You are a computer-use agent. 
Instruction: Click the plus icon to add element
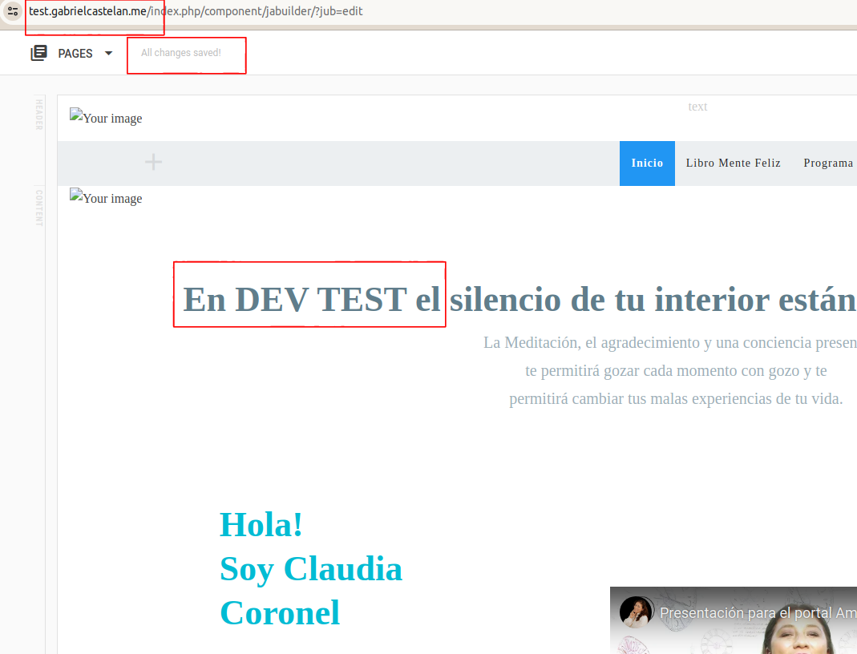point(154,162)
